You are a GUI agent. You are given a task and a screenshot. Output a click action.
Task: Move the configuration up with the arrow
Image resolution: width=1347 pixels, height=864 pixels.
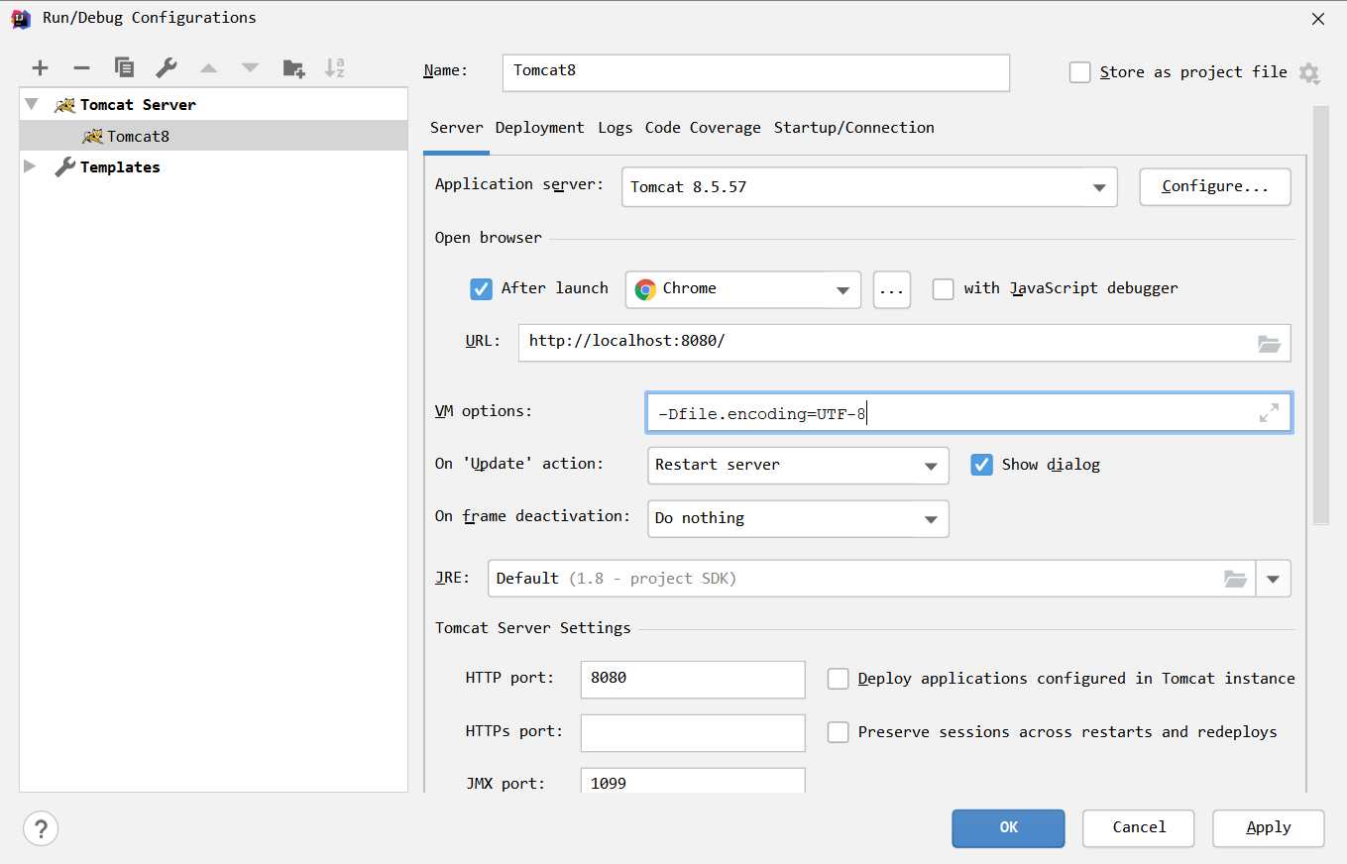click(208, 68)
